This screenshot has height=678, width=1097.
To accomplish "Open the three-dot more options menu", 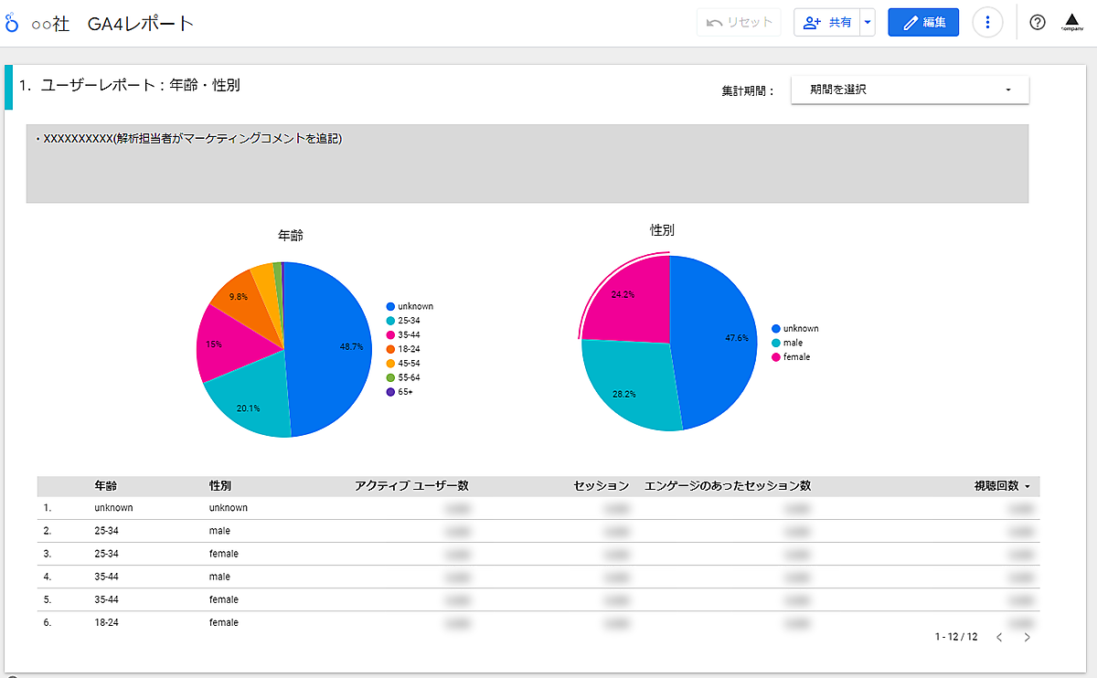I will tap(987, 23).
